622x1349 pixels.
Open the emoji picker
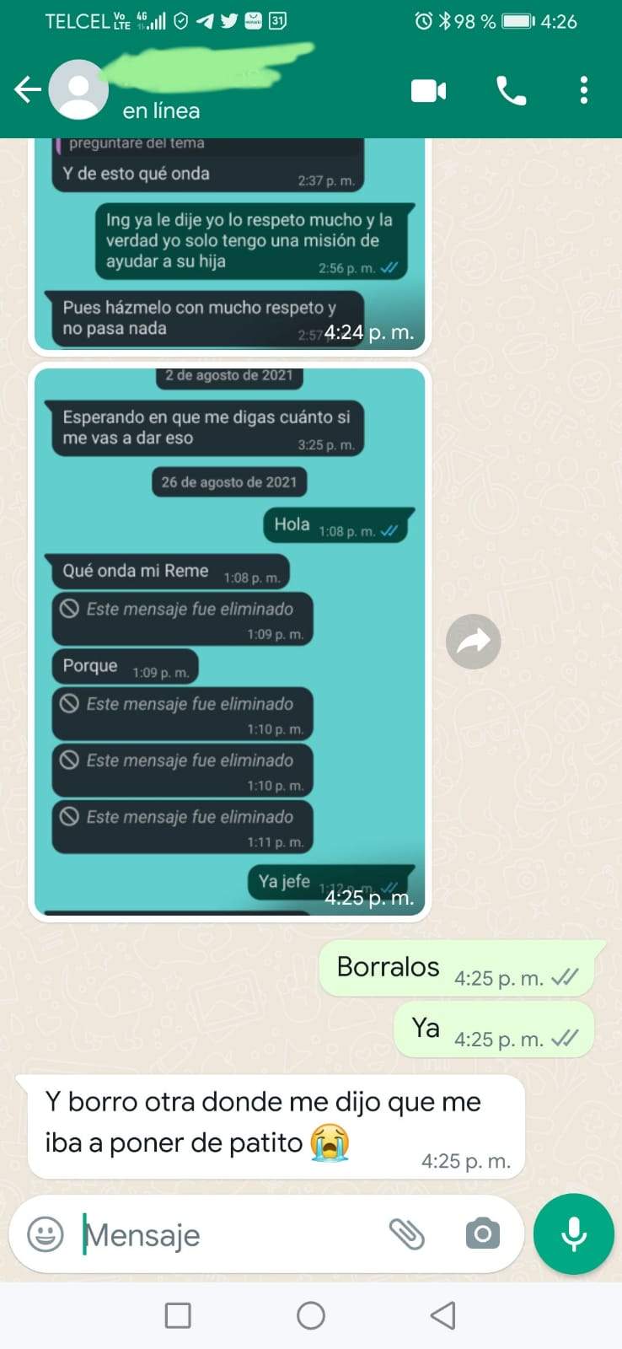(46, 1234)
